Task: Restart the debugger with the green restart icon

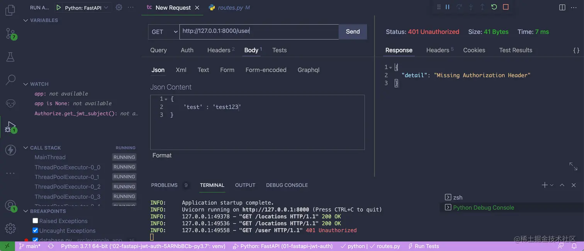Action: coord(494,7)
